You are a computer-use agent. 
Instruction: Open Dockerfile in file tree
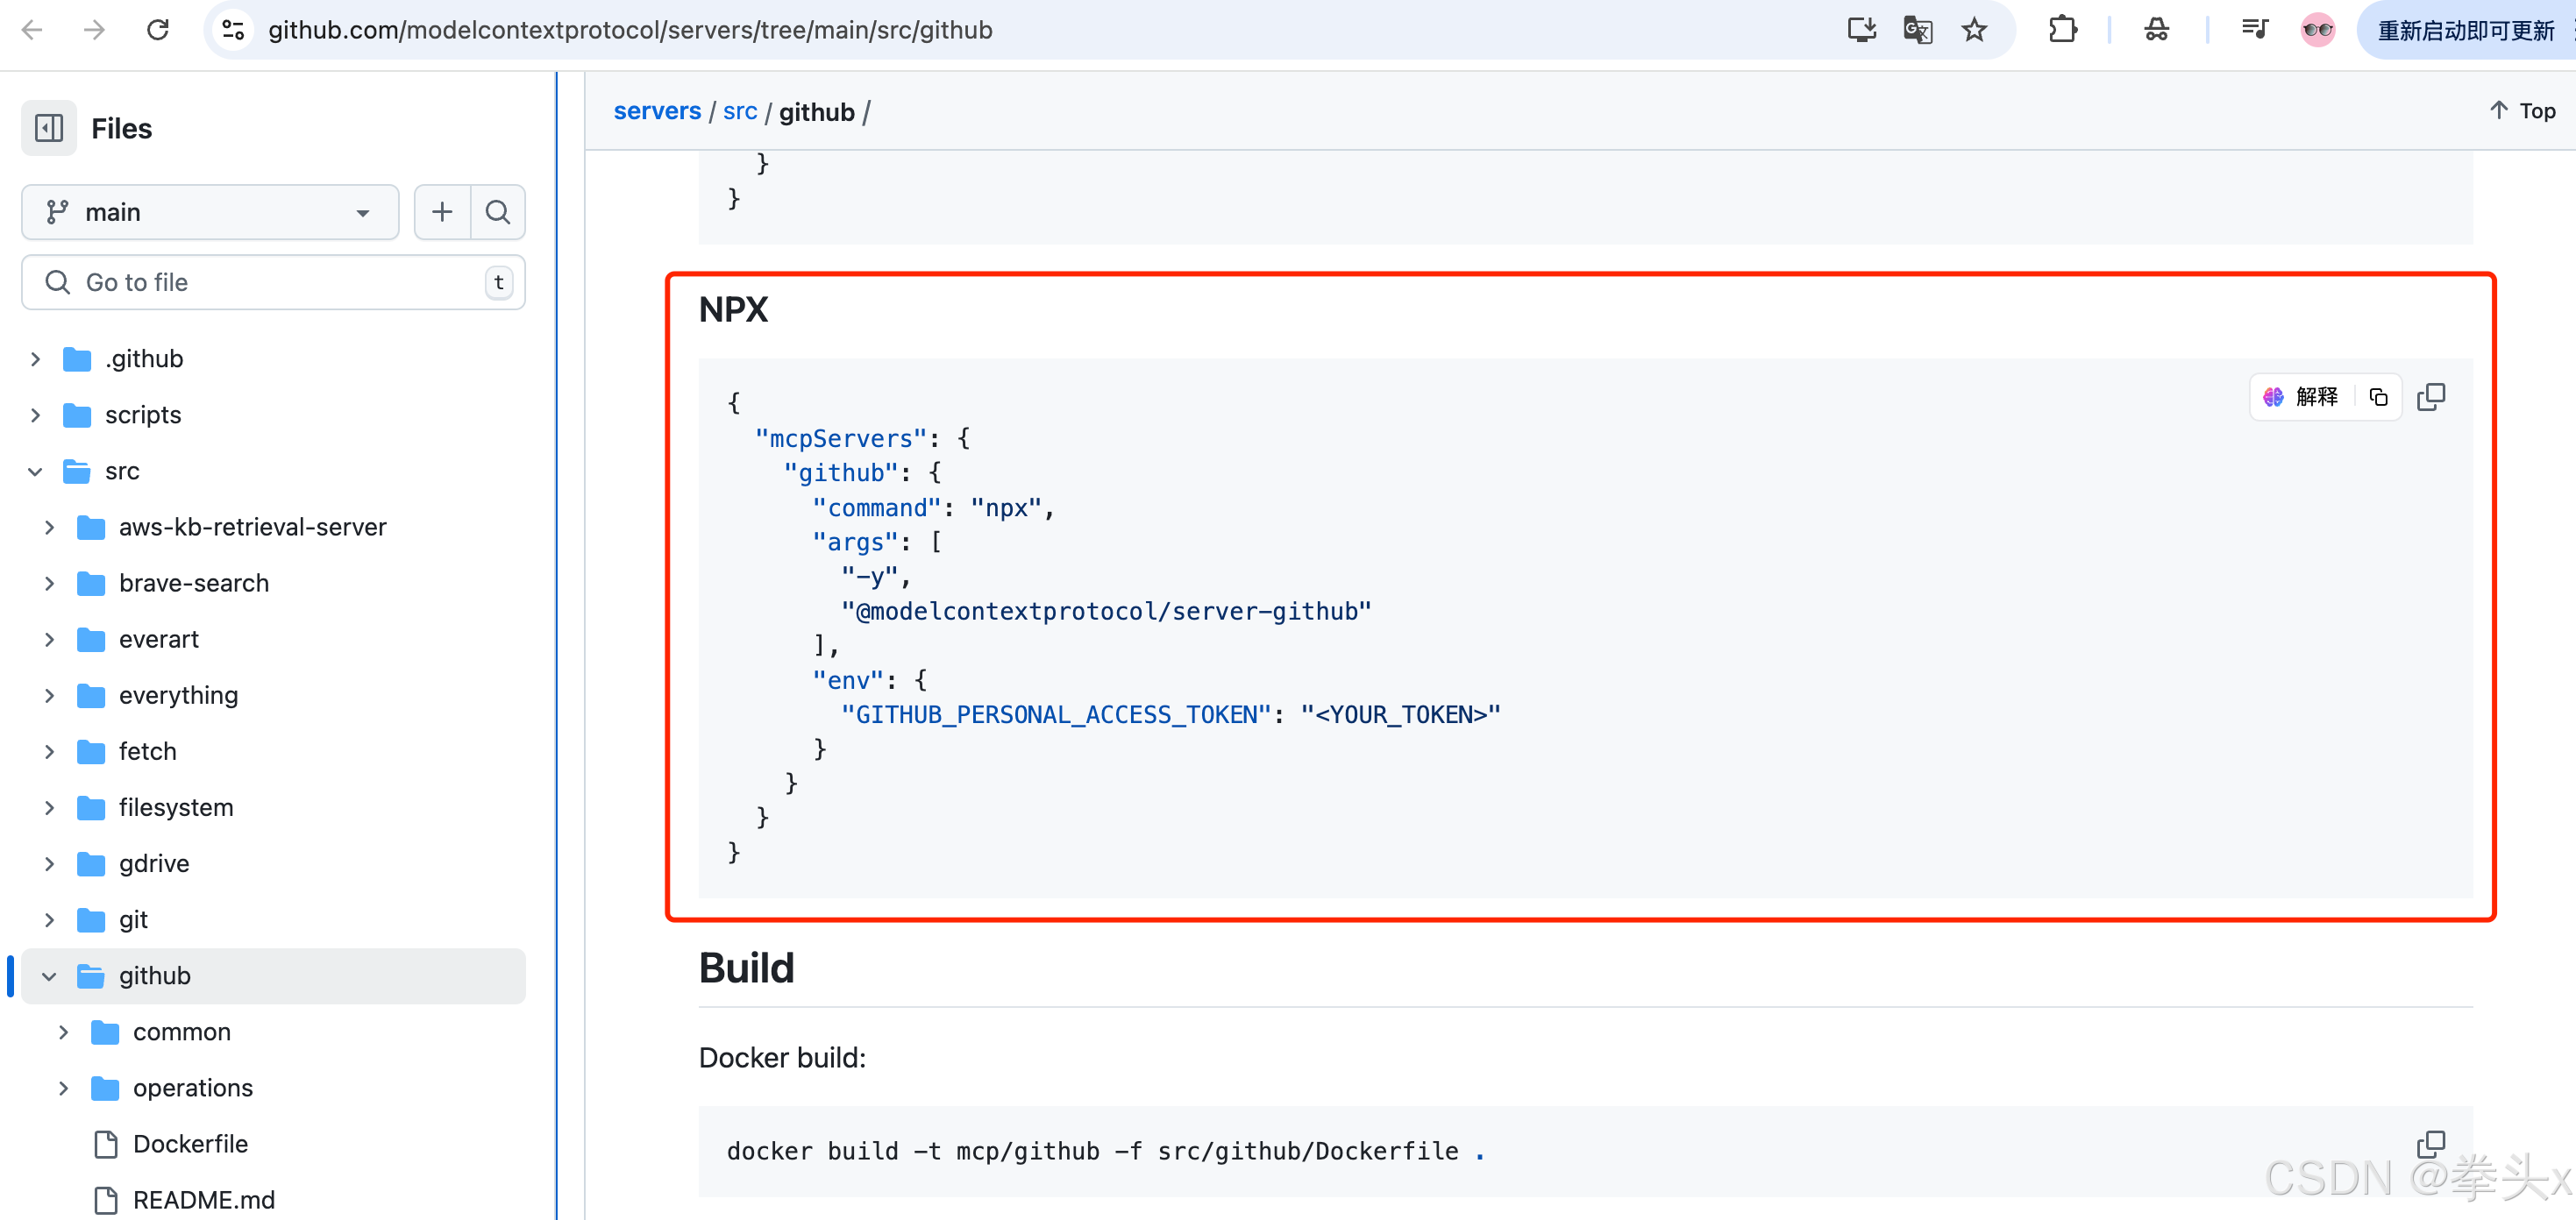click(x=190, y=1144)
